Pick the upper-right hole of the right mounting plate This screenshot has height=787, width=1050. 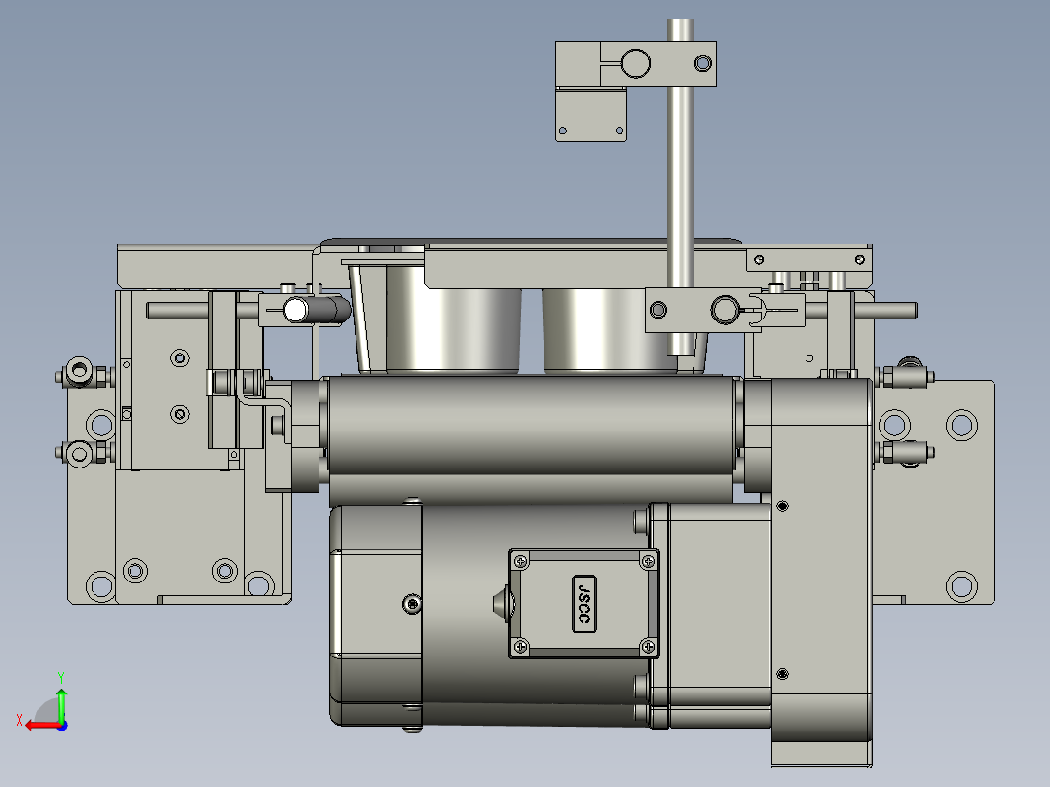click(961, 425)
